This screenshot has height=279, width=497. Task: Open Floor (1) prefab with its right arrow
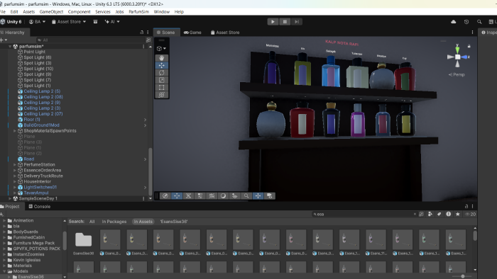coord(145,120)
